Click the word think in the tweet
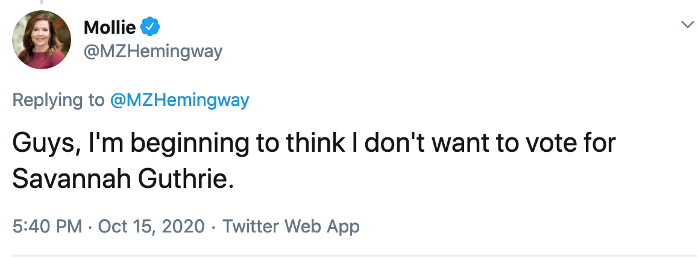The width and height of the screenshot is (698, 259). [x=315, y=142]
